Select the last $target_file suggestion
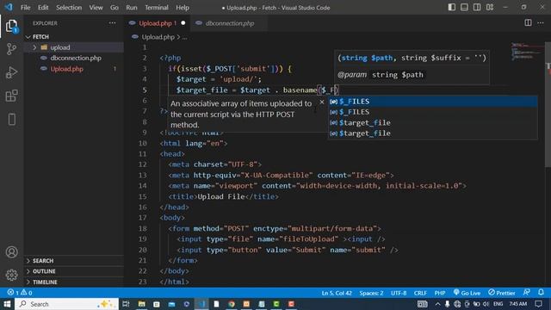Screen dimensions: 551x310 432,133
